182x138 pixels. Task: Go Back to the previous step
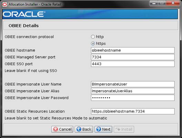click(84, 129)
